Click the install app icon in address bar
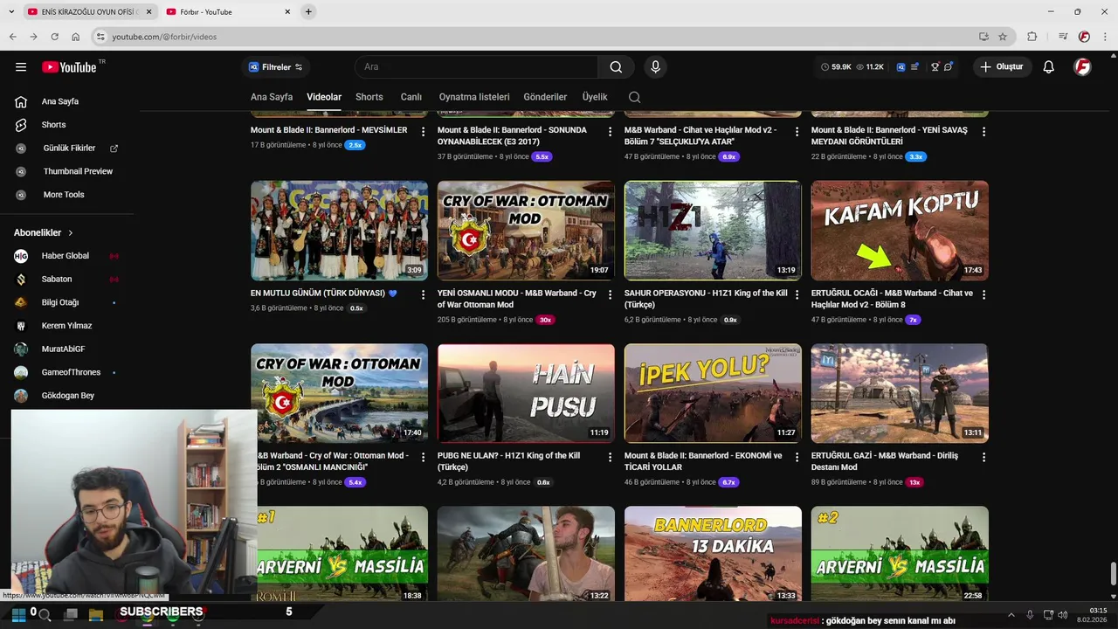Image resolution: width=1118 pixels, height=629 pixels. coord(983,37)
